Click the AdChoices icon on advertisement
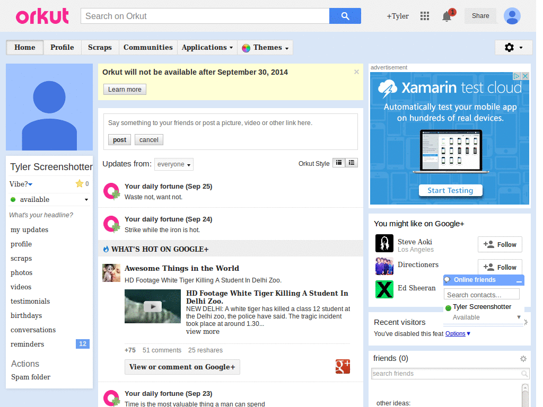The width and height of the screenshot is (543, 407). 516,76
